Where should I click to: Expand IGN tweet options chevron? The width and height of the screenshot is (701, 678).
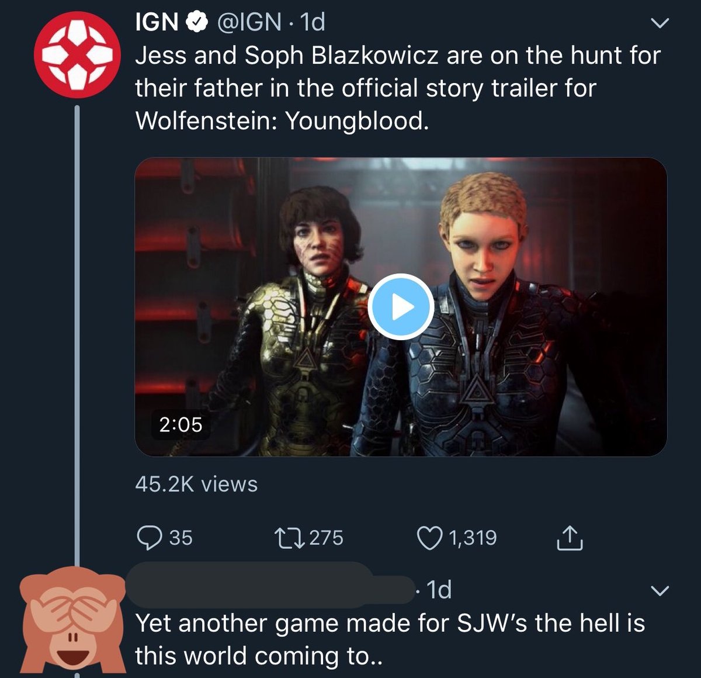[660, 23]
